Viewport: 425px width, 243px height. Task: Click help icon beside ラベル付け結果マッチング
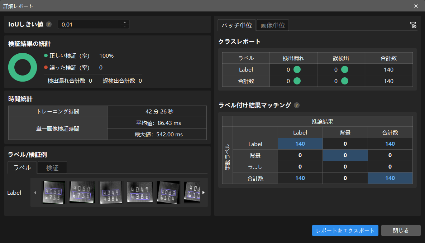297,105
